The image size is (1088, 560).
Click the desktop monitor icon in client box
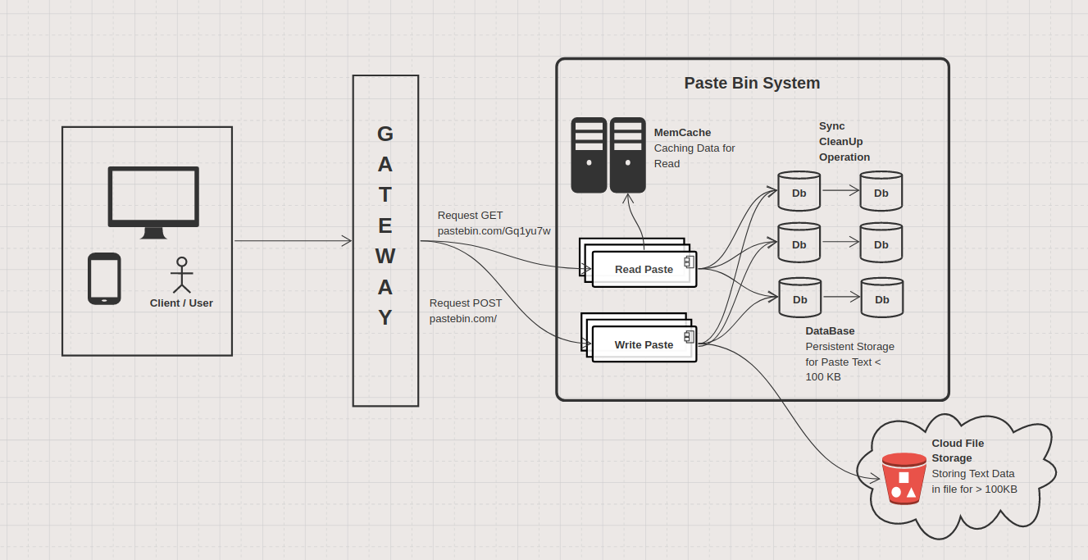(153, 203)
